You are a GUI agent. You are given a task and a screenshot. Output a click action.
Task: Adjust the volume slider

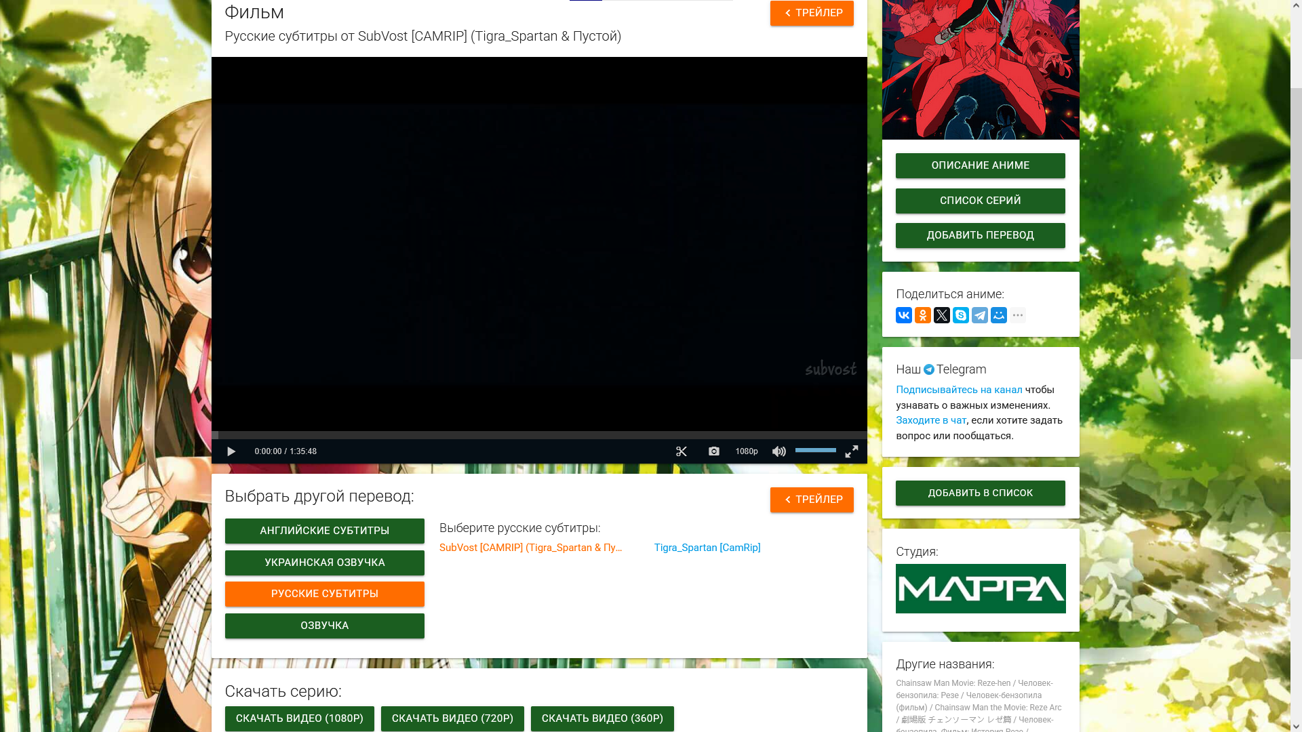816,450
